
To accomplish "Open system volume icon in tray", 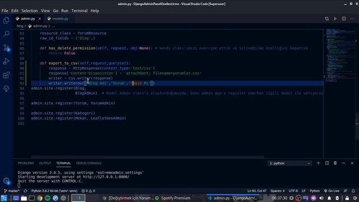I will pyautogui.click(x=321, y=198).
